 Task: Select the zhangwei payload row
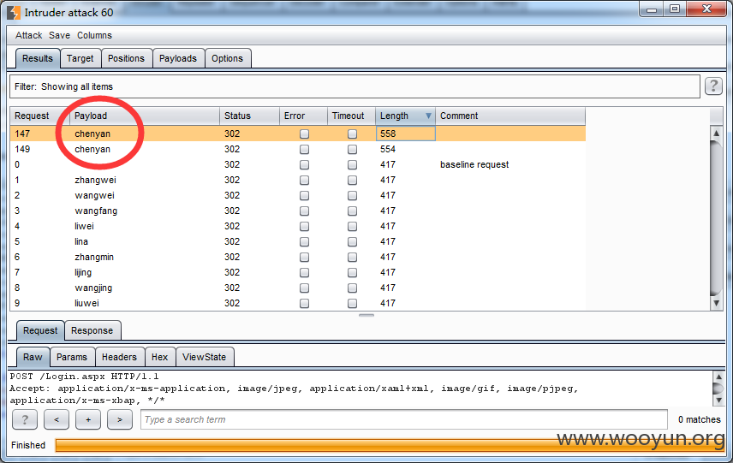tap(297, 180)
